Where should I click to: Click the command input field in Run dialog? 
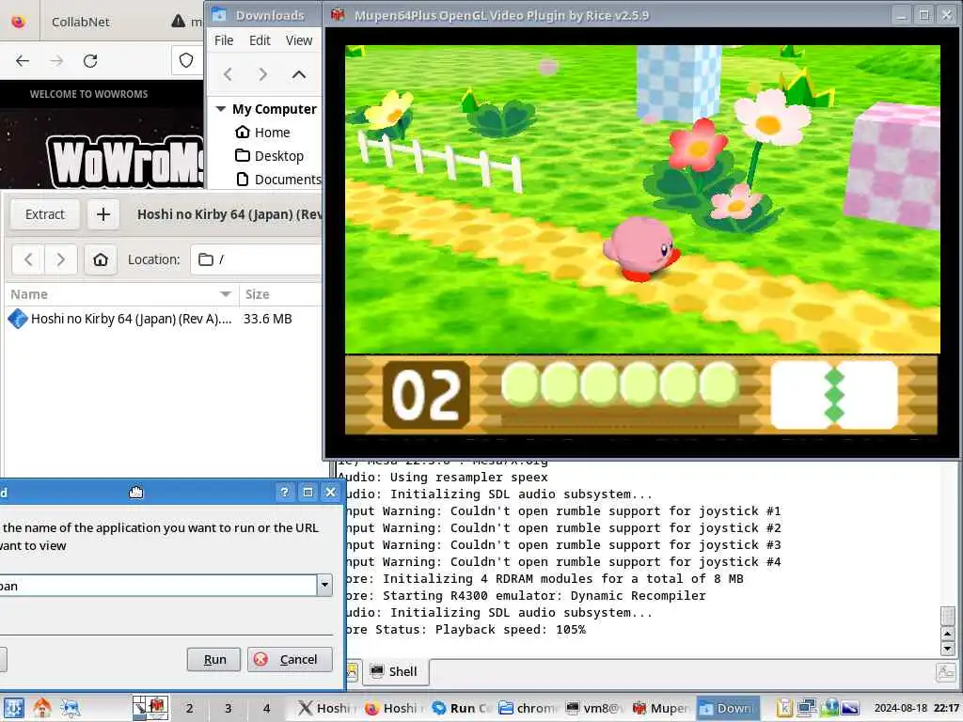point(157,585)
